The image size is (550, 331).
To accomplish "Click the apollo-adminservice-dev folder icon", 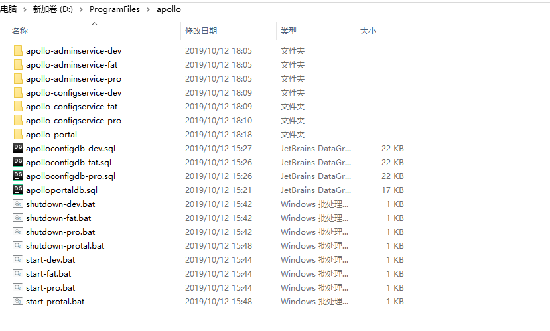I will (x=18, y=50).
